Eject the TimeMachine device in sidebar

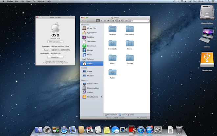click(102, 97)
